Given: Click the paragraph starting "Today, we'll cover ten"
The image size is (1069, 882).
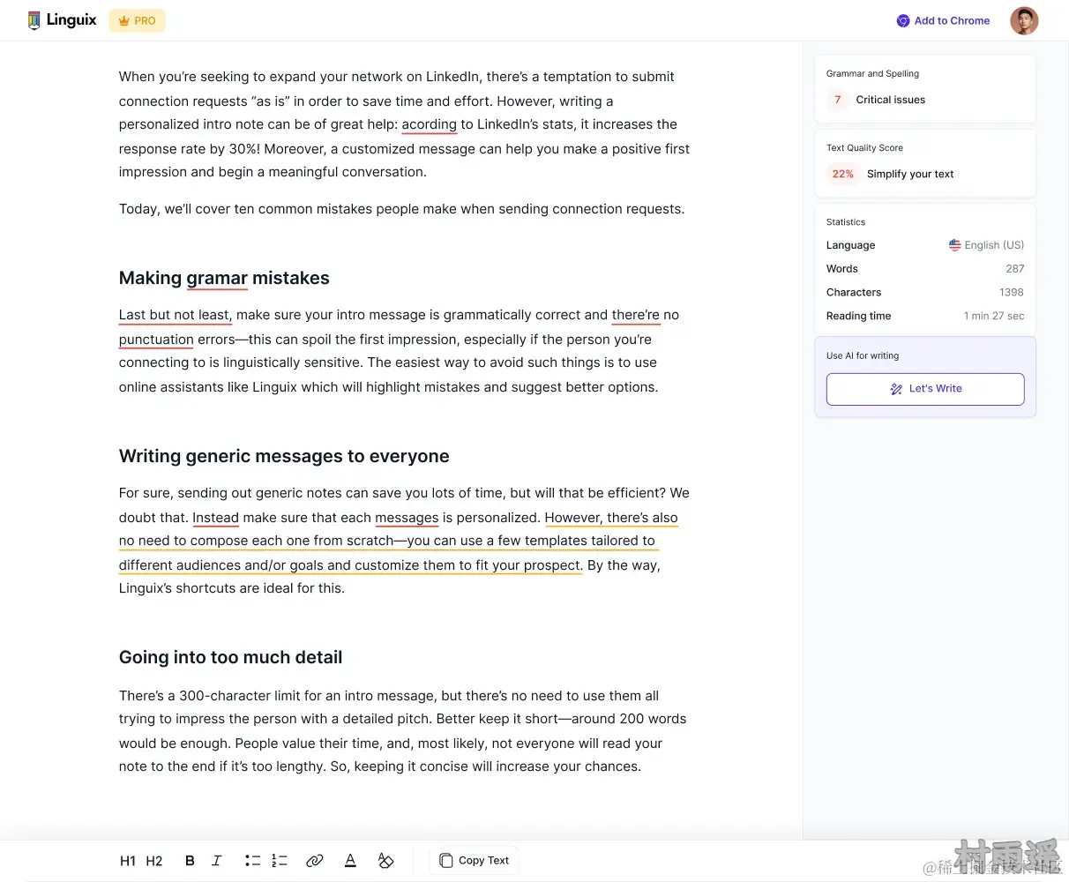Looking at the screenshot, I should coord(401,209).
